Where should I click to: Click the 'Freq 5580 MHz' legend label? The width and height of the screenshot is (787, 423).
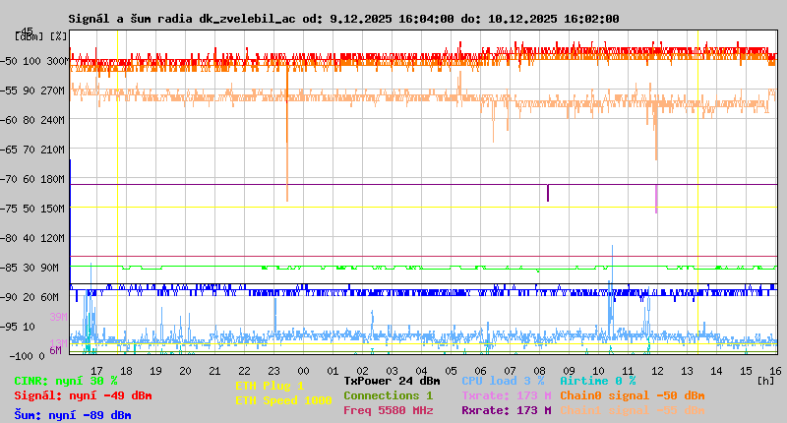pyautogui.click(x=388, y=410)
